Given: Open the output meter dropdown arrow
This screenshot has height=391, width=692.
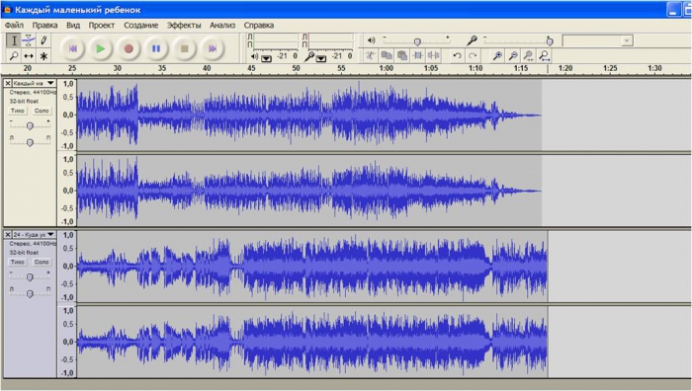Looking at the screenshot, I should coord(267,58).
